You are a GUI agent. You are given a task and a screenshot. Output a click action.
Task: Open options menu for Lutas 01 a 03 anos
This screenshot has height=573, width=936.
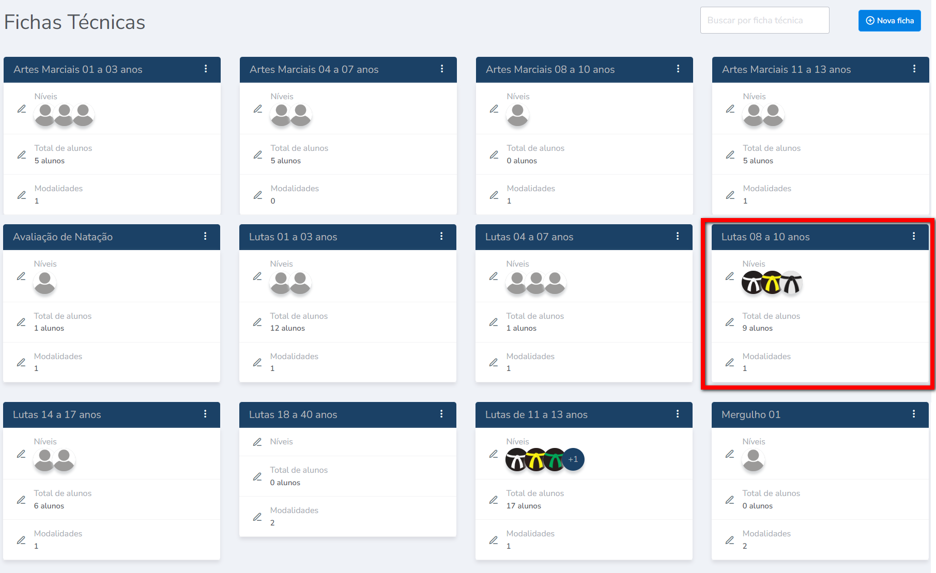tap(441, 236)
